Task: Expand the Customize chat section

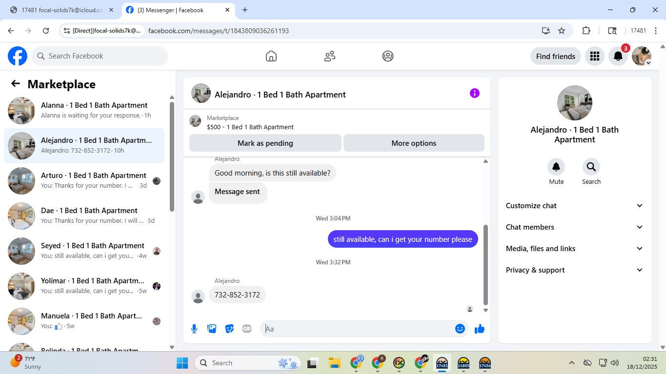Action: click(575, 206)
